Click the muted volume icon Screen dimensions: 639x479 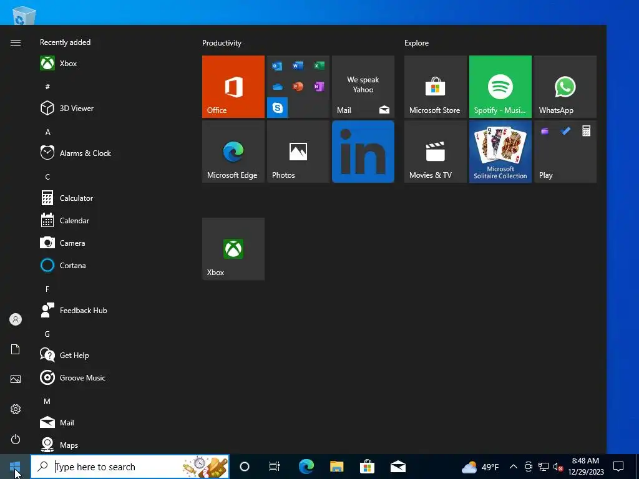[558, 467]
